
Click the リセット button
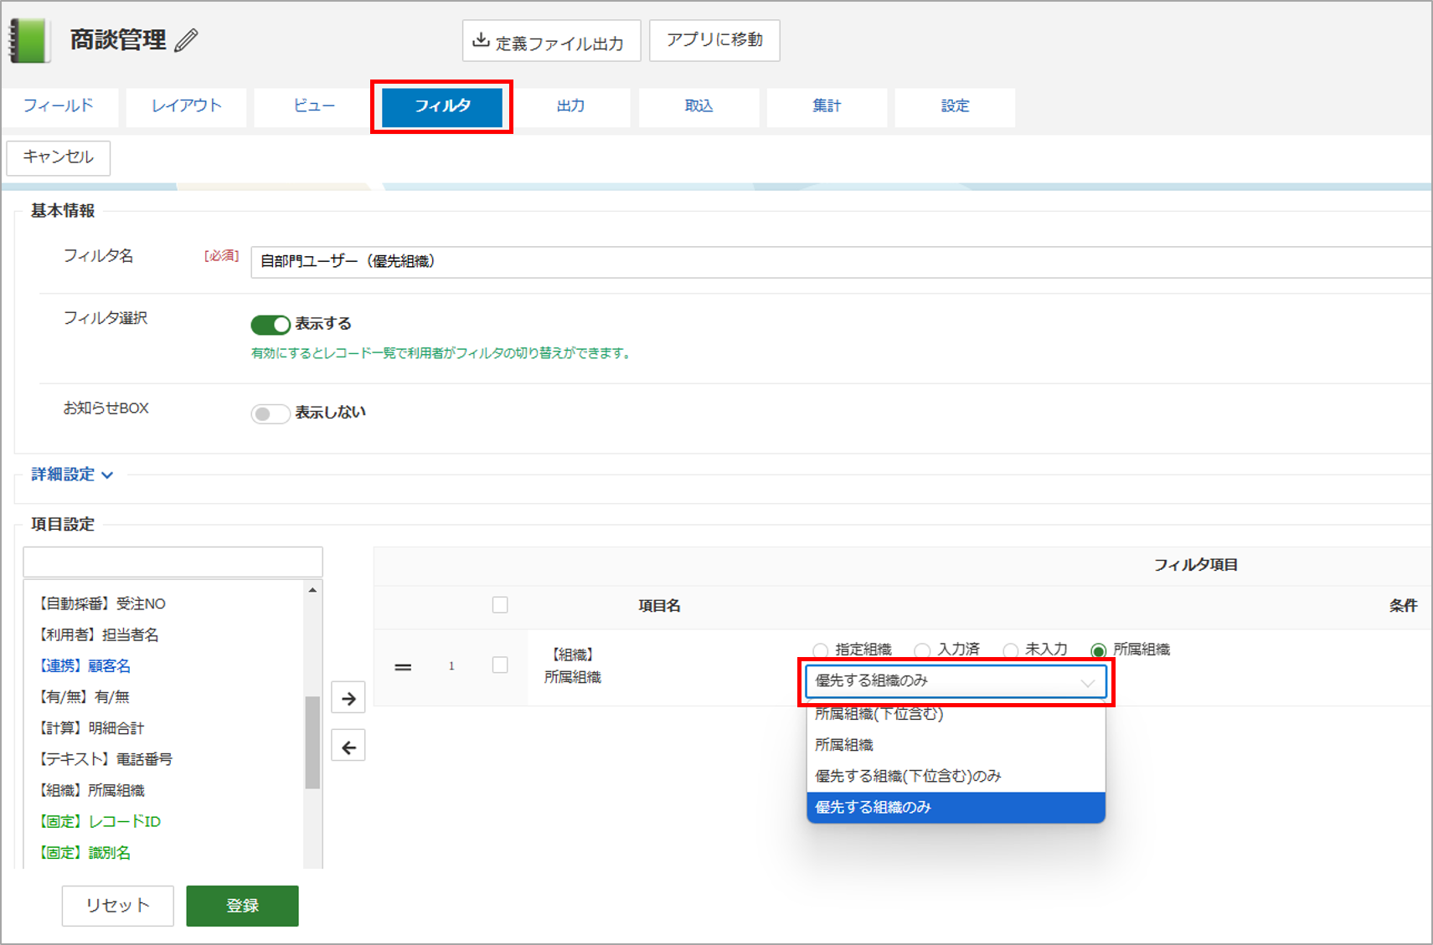[x=118, y=906]
